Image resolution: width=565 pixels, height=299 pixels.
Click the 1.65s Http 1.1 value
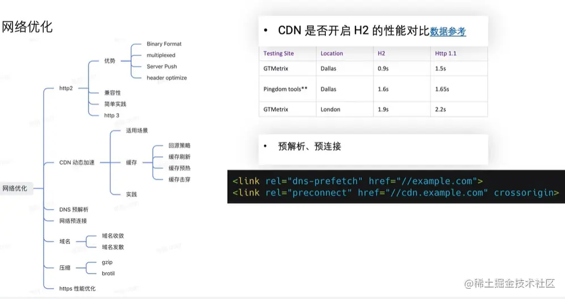tap(442, 89)
